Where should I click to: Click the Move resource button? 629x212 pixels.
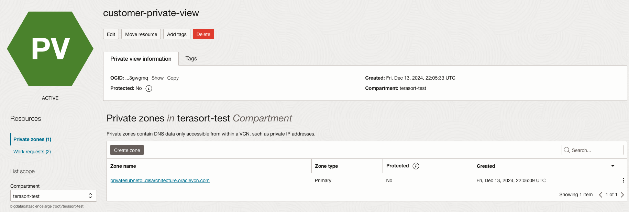coord(141,34)
